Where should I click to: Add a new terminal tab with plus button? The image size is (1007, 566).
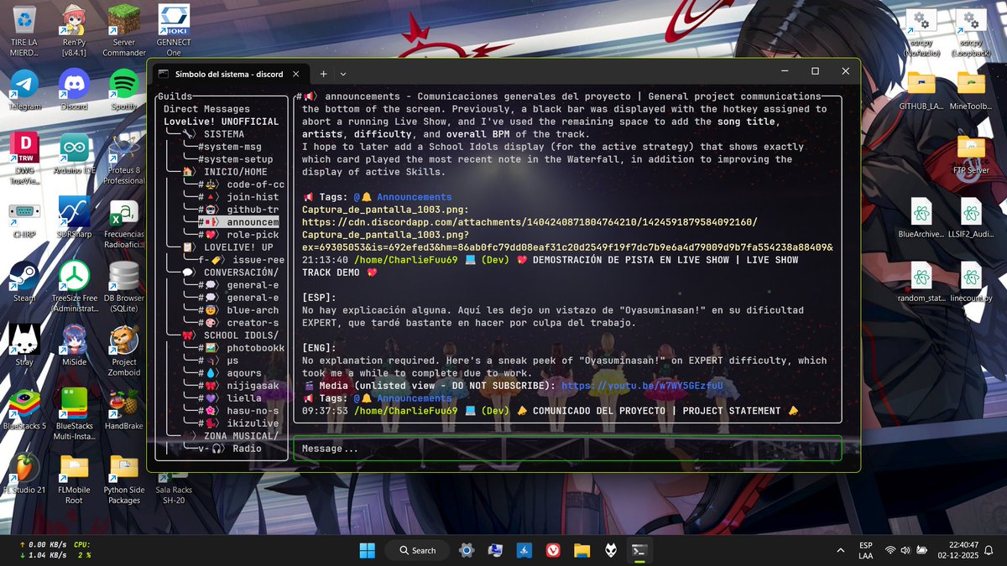[323, 74]
